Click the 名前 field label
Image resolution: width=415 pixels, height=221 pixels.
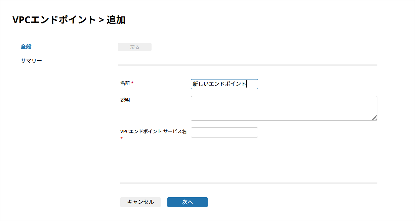click(x=125, y=83)
